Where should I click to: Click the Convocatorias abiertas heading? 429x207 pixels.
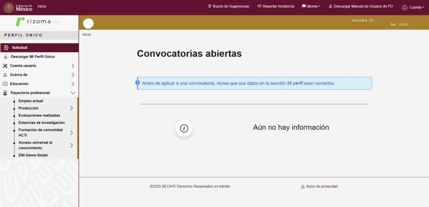[189, 54]
